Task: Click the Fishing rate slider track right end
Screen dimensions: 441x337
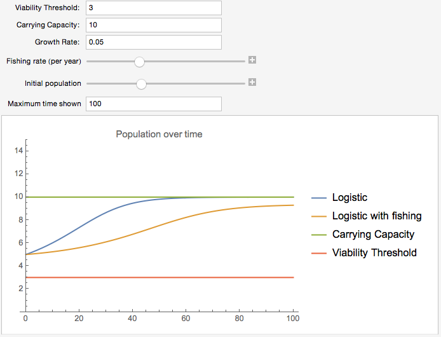Action: [243, 62]
